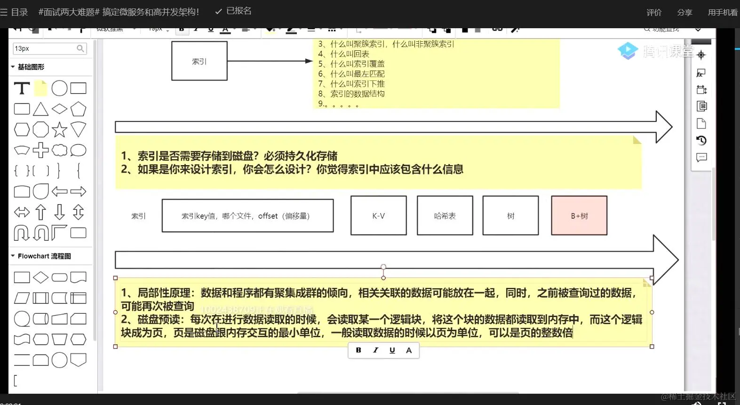The width and height of the screenshot is (740, 405).
Task: Select the pentagon shape
Action: click(78, 109)
